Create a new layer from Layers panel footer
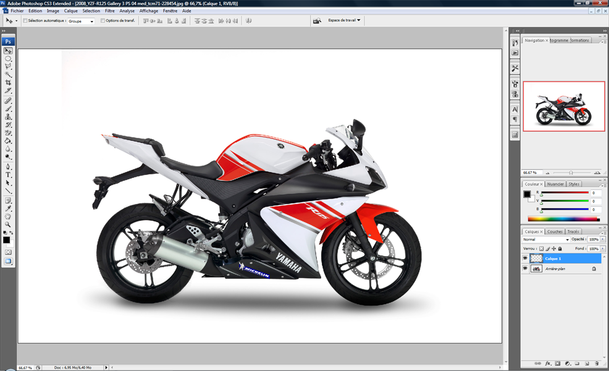This screenshot has height=371, width=609. [587, 364]
